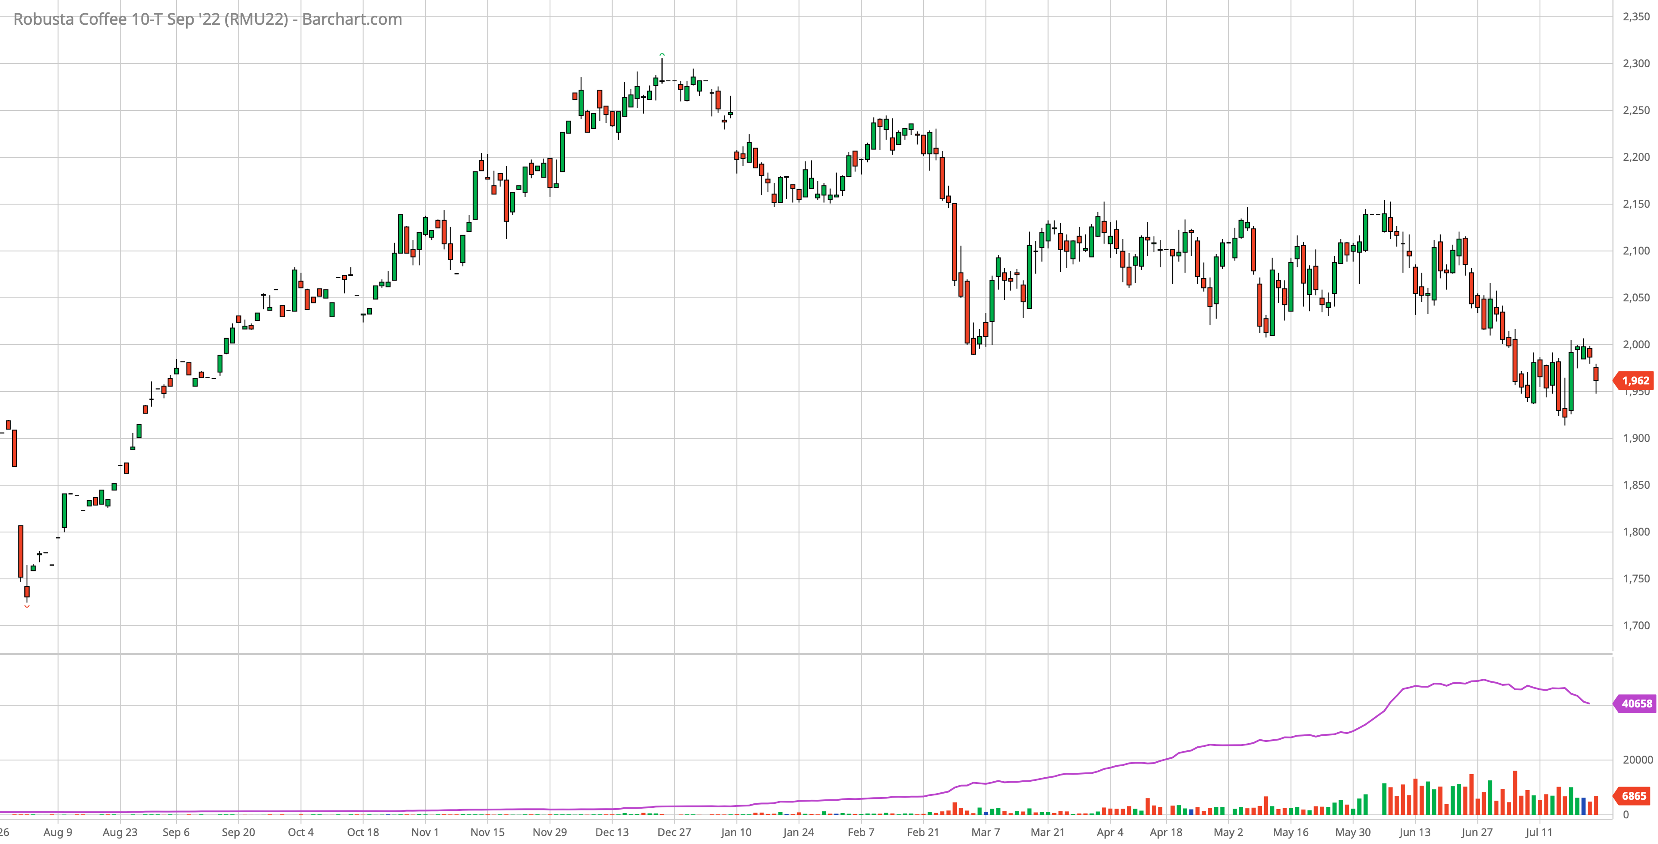Click the Jan 24 date label
The height and width of the screenshot is (844, 1658).
click(x=799, y=833)
